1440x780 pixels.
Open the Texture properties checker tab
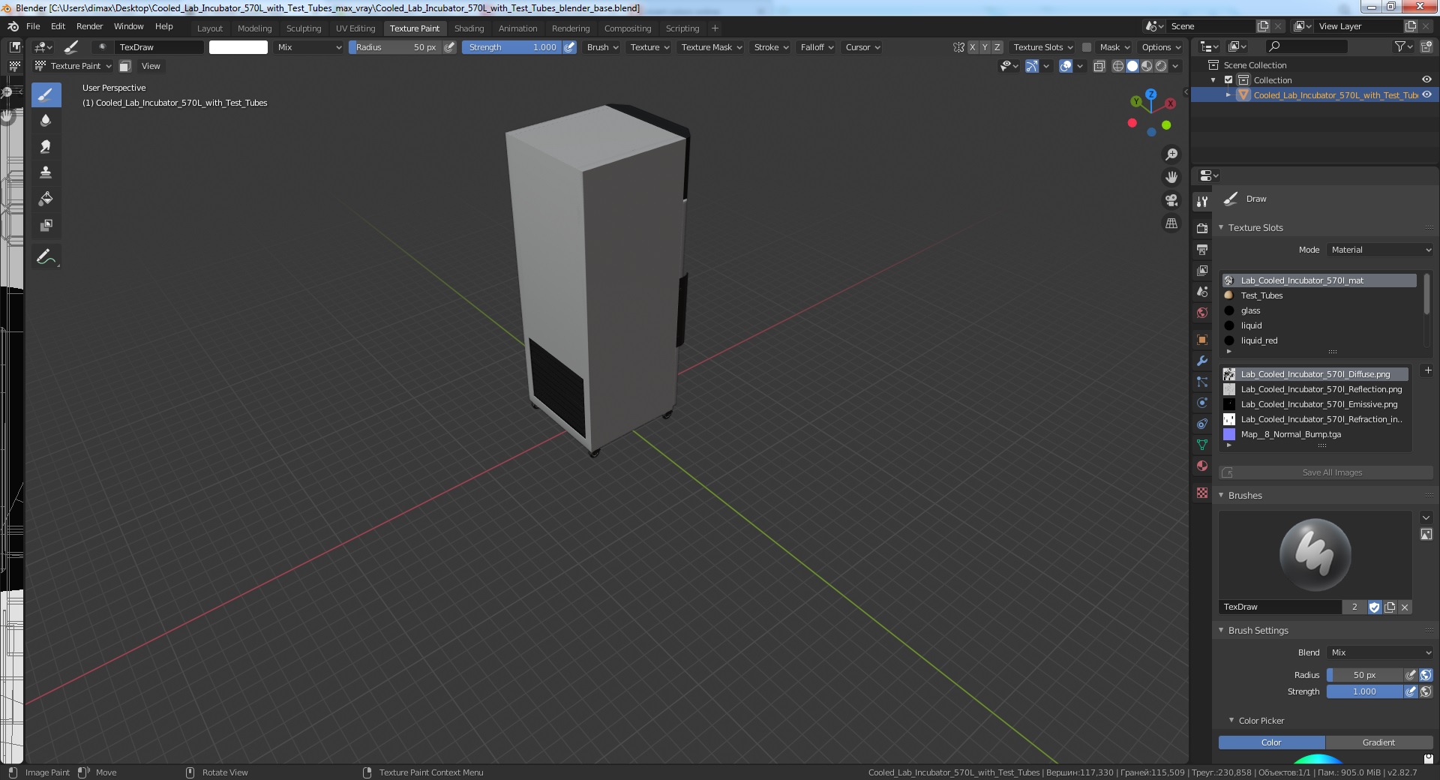coord(1202,493)
